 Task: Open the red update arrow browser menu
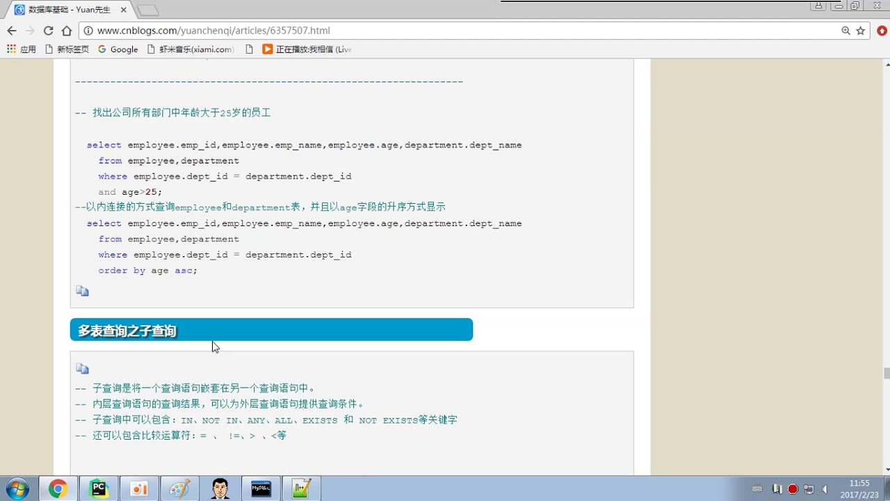[x=882, y=31]
